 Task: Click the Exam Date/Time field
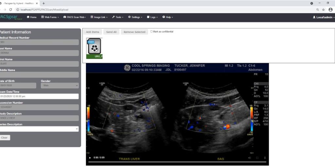[39, 96]
